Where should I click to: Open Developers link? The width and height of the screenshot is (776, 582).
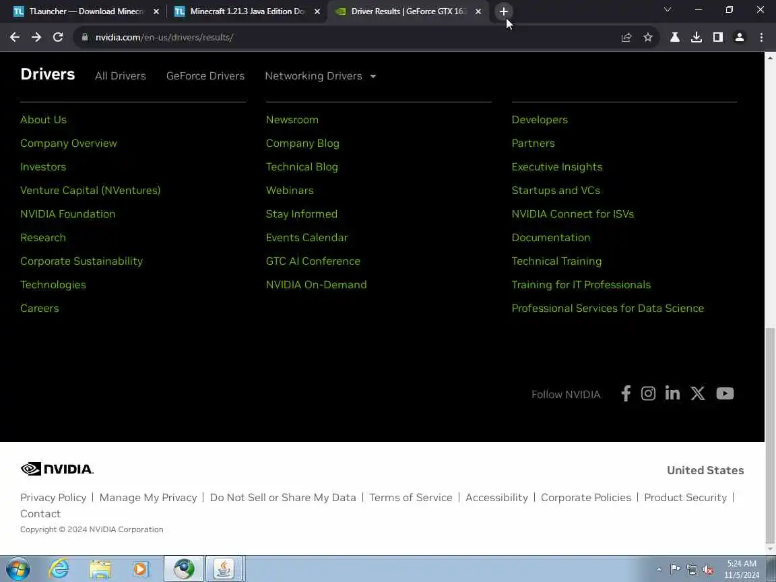(x=540, y=120)
